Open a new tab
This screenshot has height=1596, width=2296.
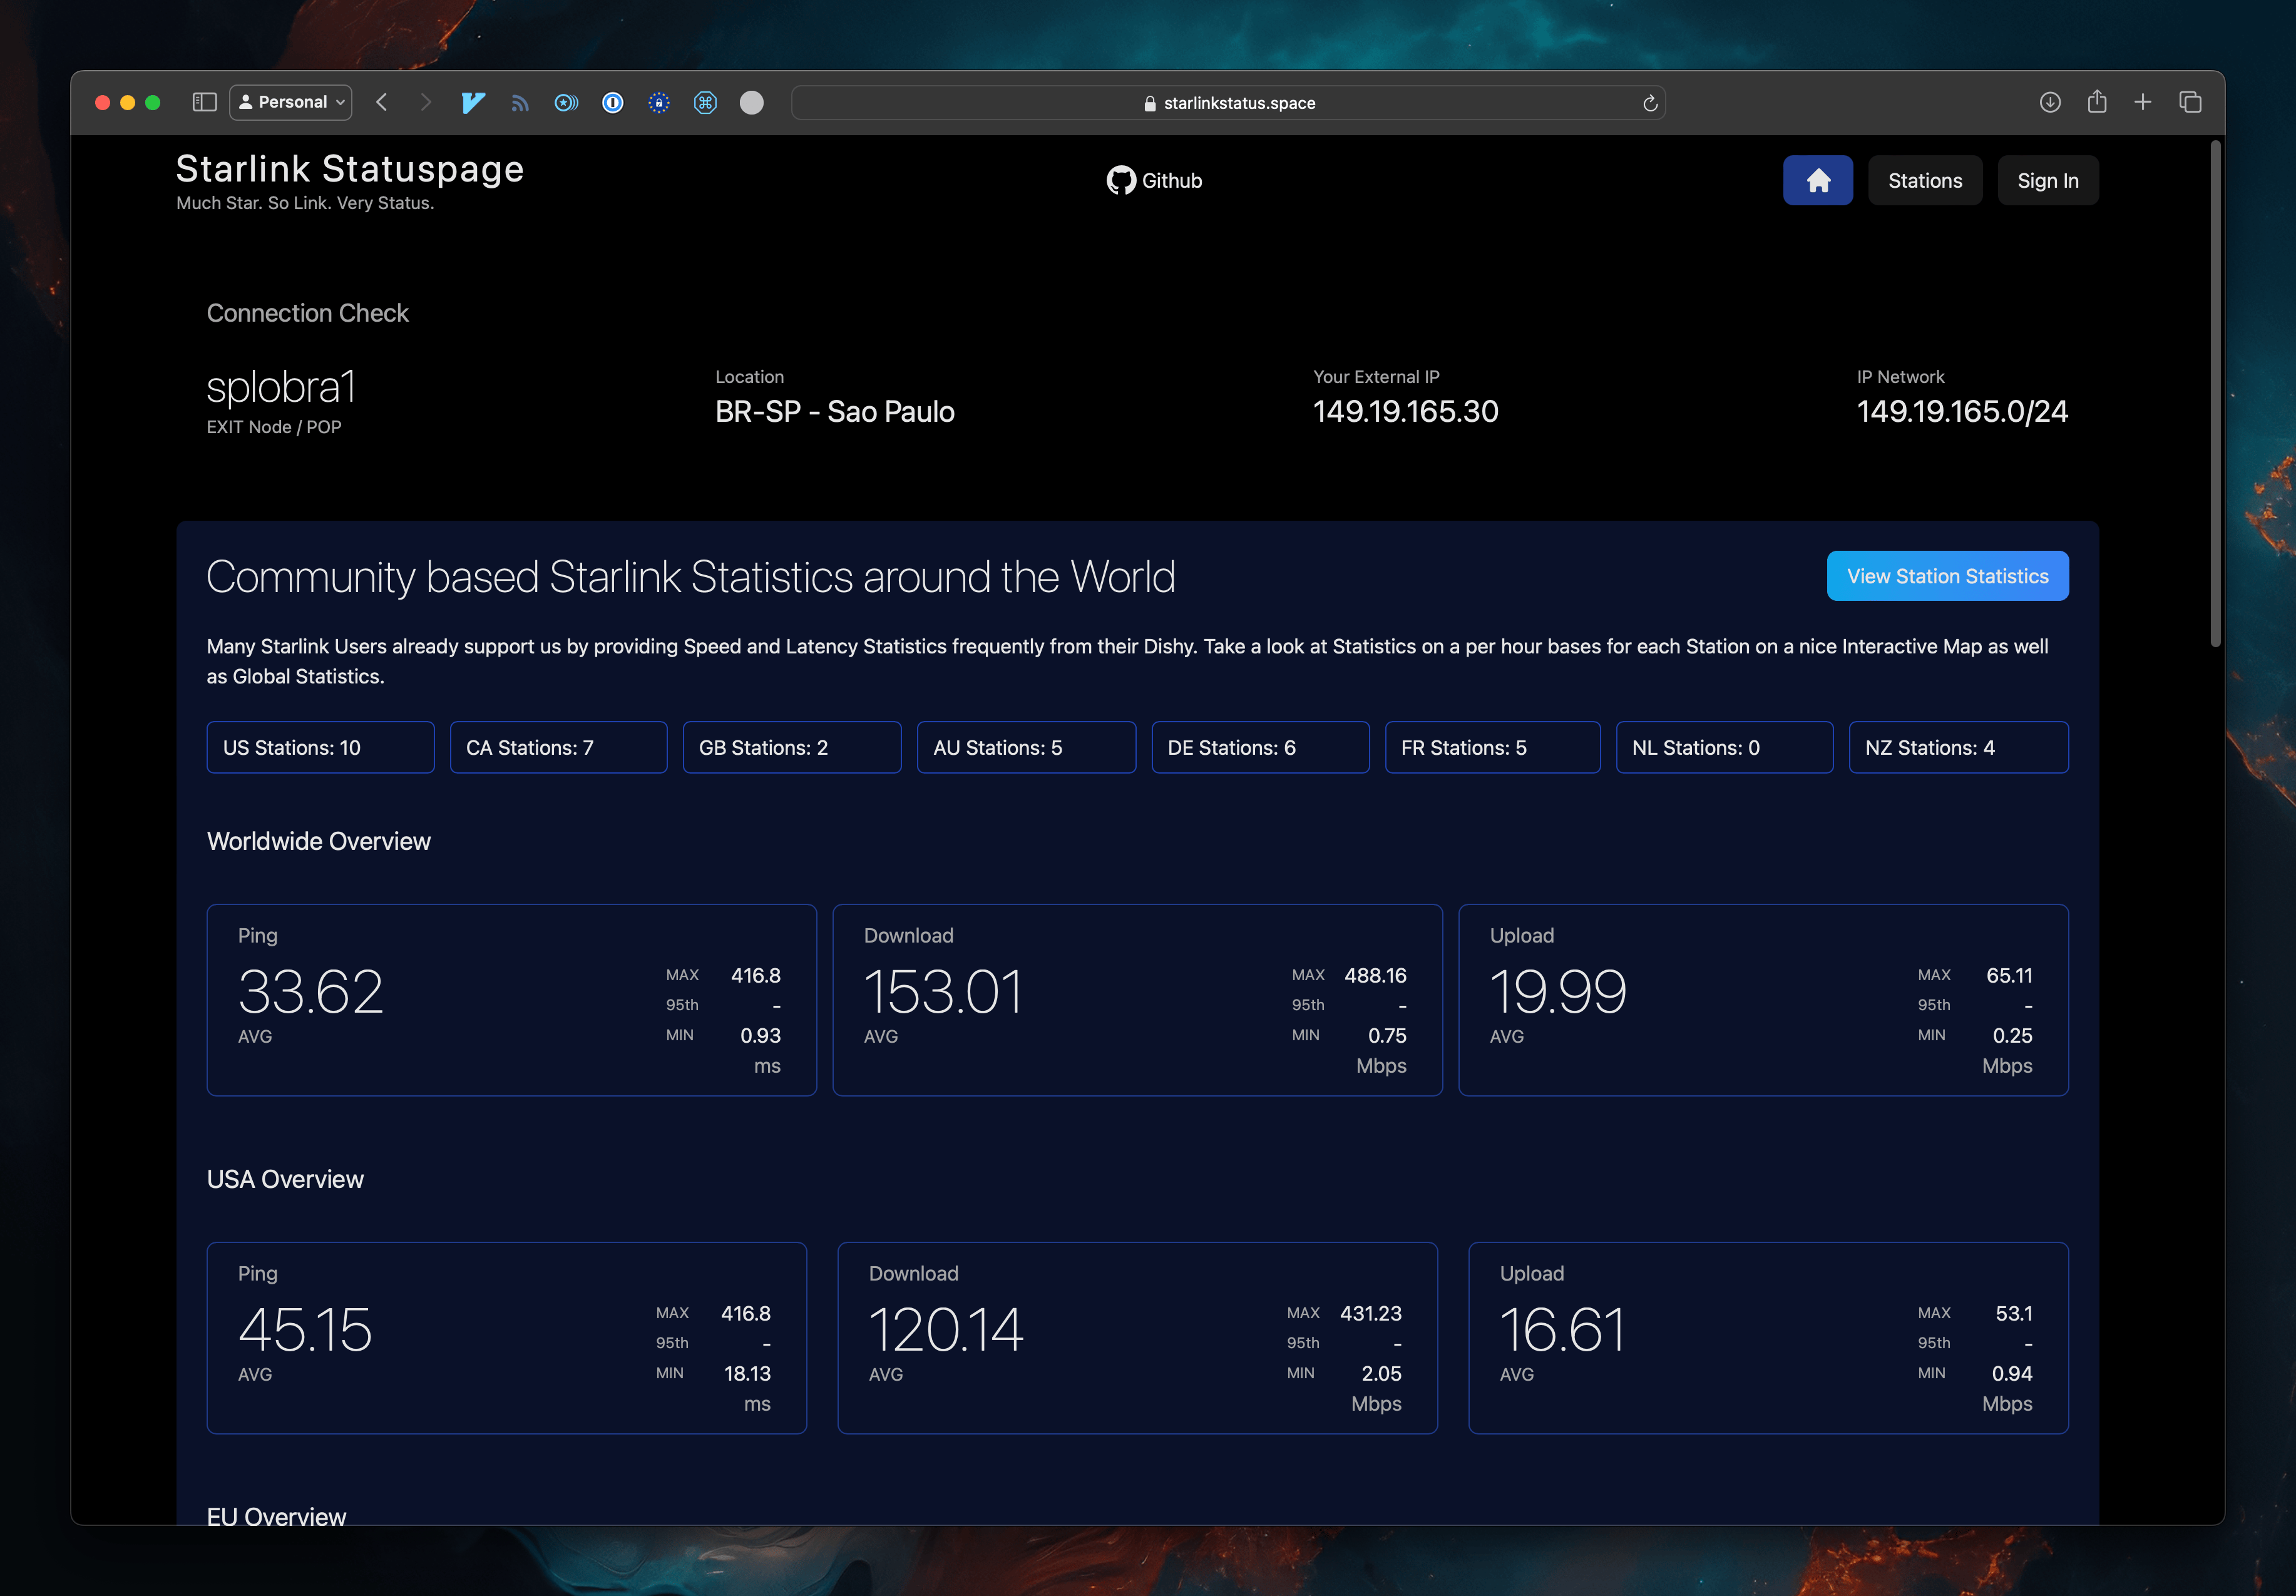pos(2143,102)
